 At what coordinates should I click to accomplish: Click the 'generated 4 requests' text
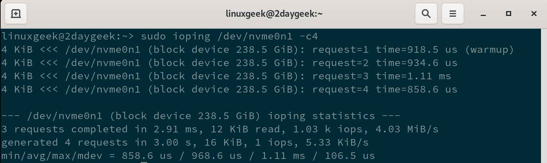(64, 142)
